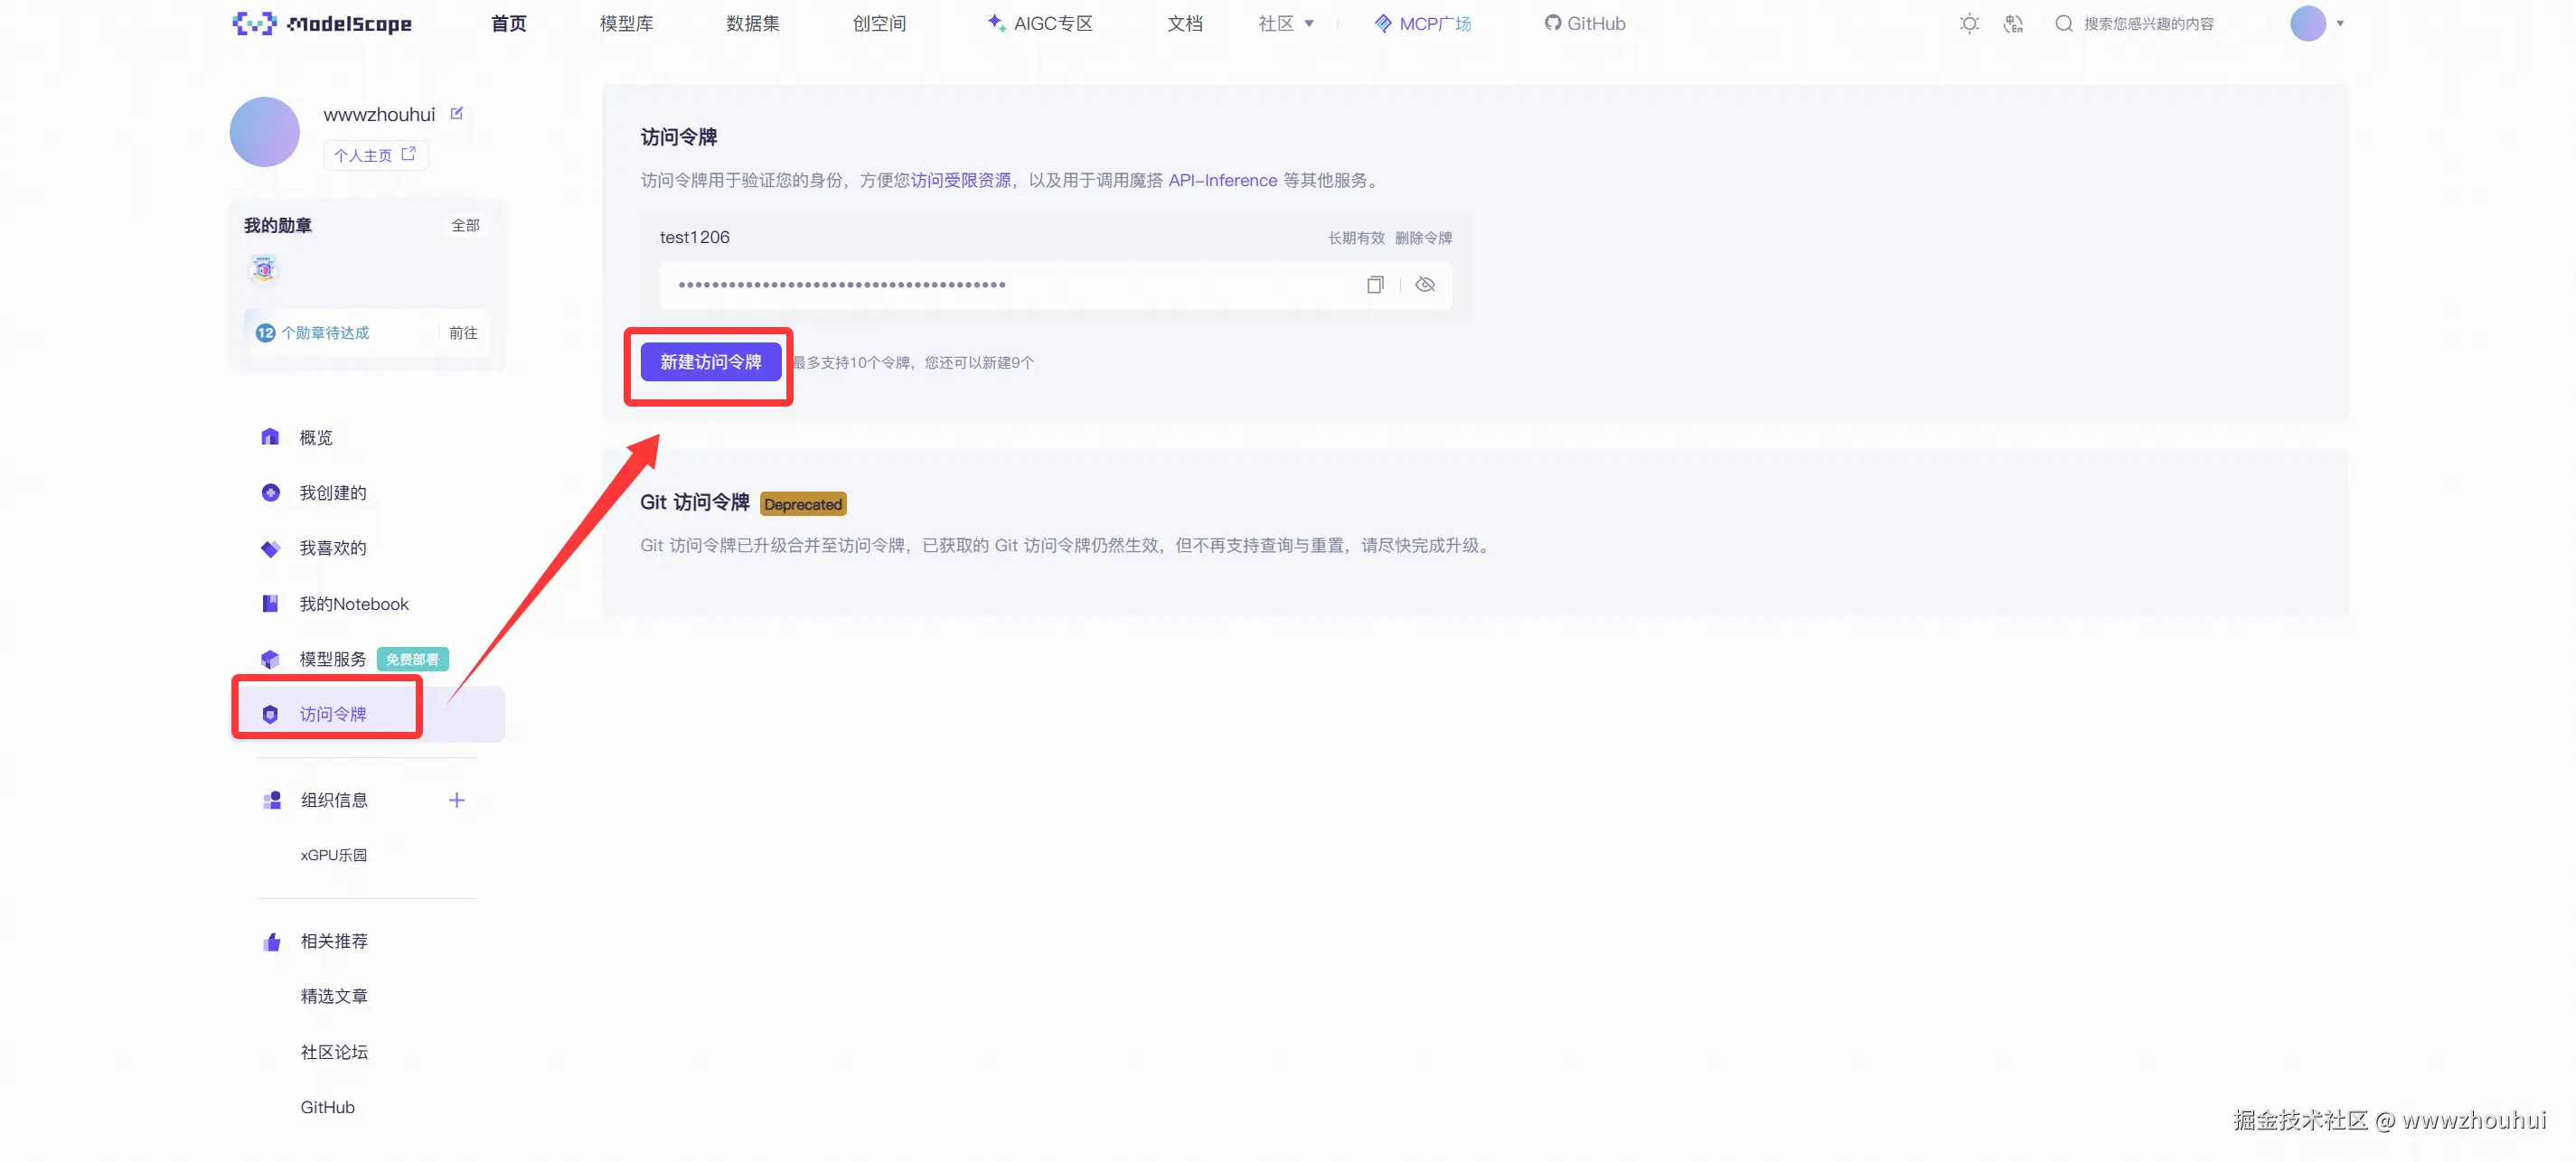The width and height of the screenshot is (2576, 1162).
Task: Click 全部 in the 我的勋章 card
Action: tap(465, 225)
